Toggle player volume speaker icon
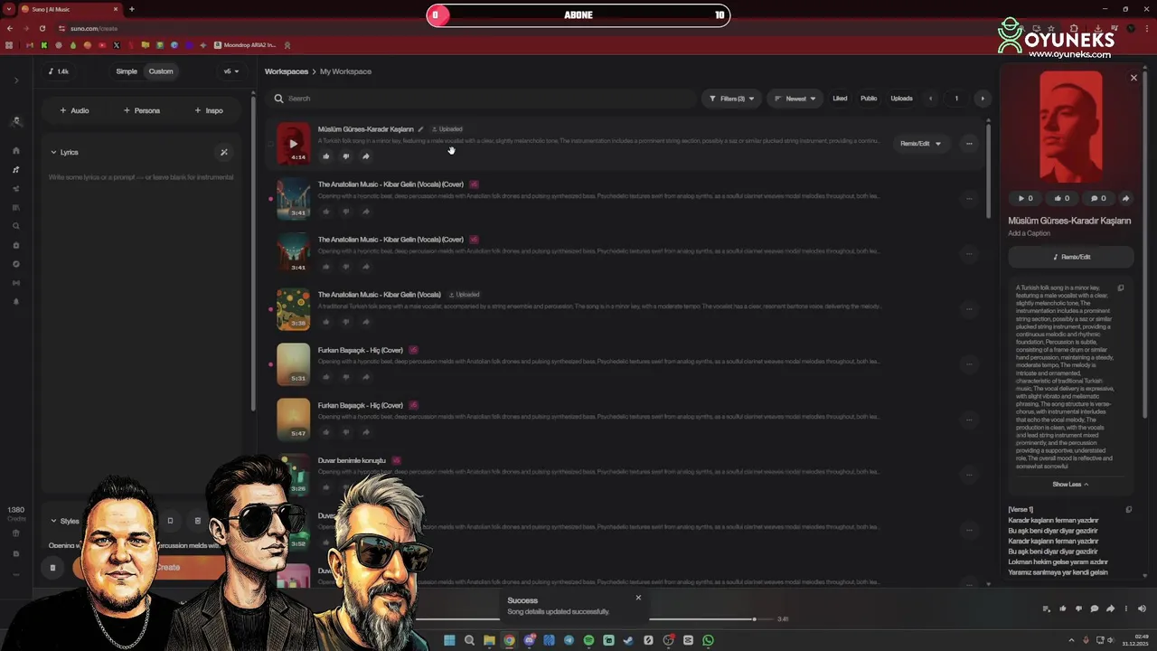 (x=1142, y=609)
